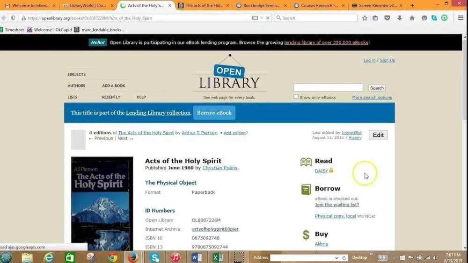Click the chat bubble icon in toolbar
Screen dimensions: 468x263
(424, 18)
